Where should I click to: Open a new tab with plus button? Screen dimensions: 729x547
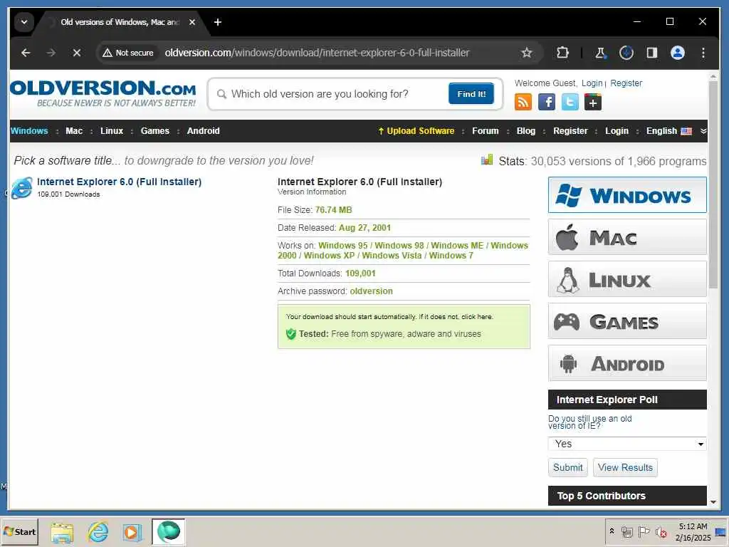[218, 22]
